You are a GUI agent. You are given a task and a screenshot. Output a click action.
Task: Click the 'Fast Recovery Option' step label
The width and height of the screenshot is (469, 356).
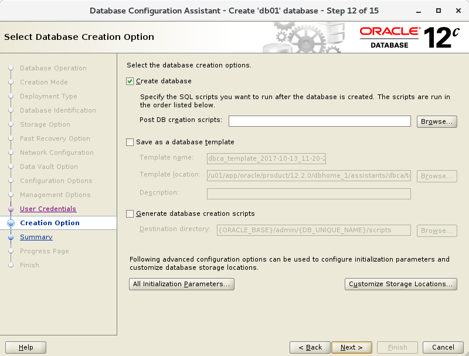55,138
